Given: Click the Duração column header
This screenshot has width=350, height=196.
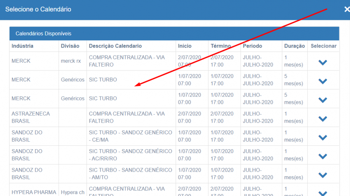Looking at the screenshot, I should (x=294, y=46).
